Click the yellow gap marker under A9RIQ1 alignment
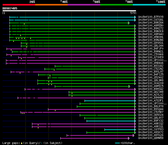This screenshot has height=145, width=168. coord(38,128)
